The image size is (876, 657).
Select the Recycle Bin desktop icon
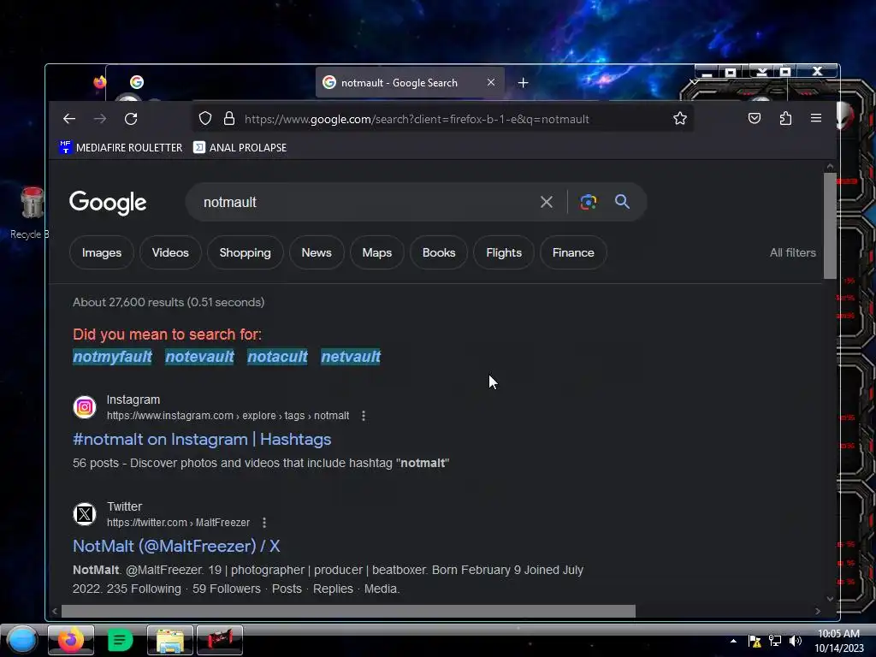(x=31, y=213)
